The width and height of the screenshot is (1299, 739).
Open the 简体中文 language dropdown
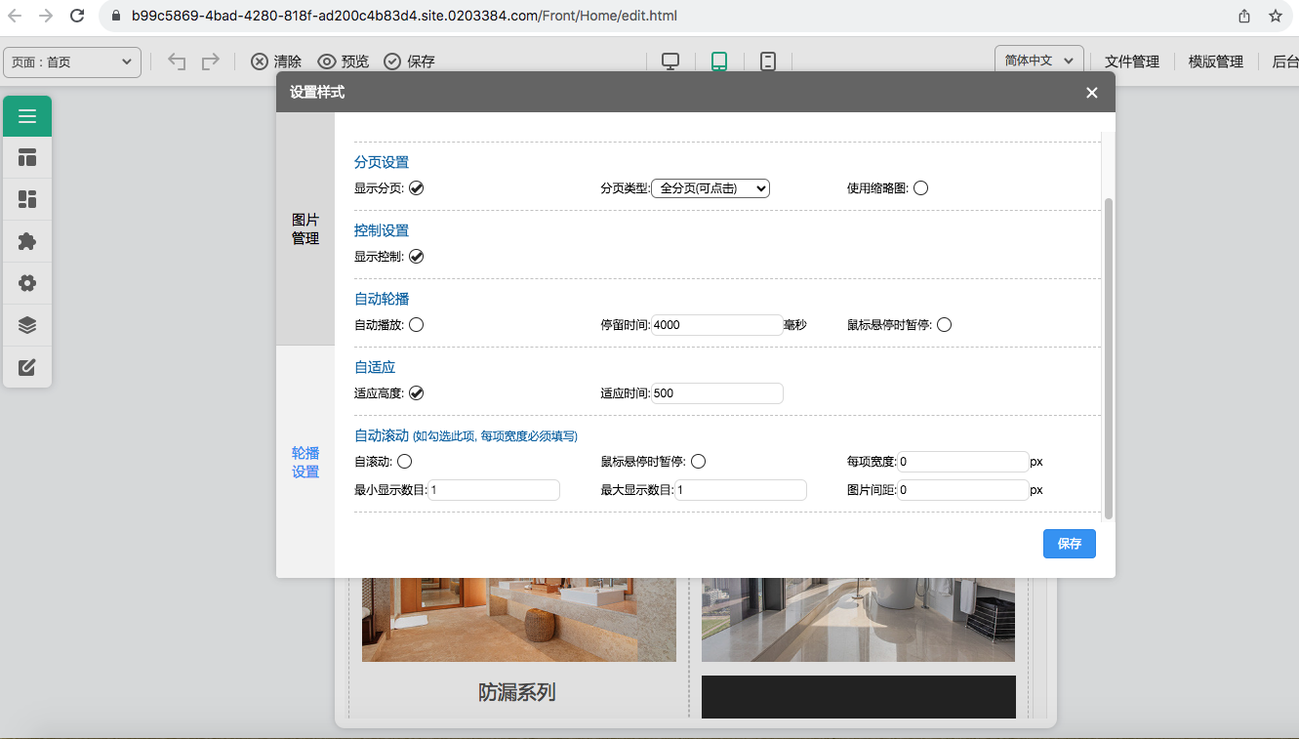pos(1038,61)
